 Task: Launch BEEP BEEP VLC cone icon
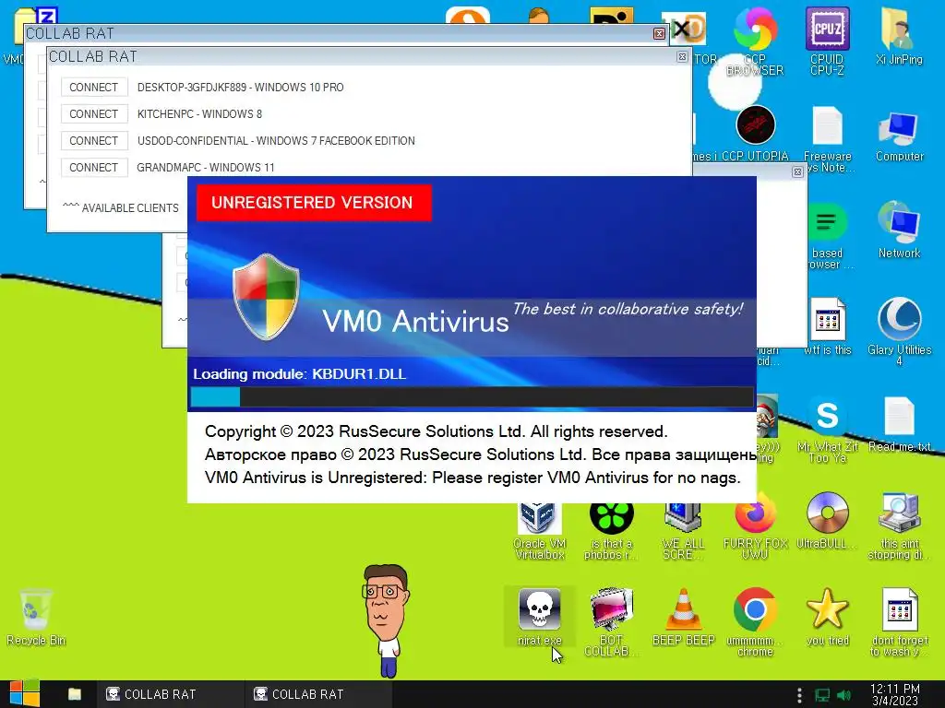pyautogui.click(x=684, y=617)
